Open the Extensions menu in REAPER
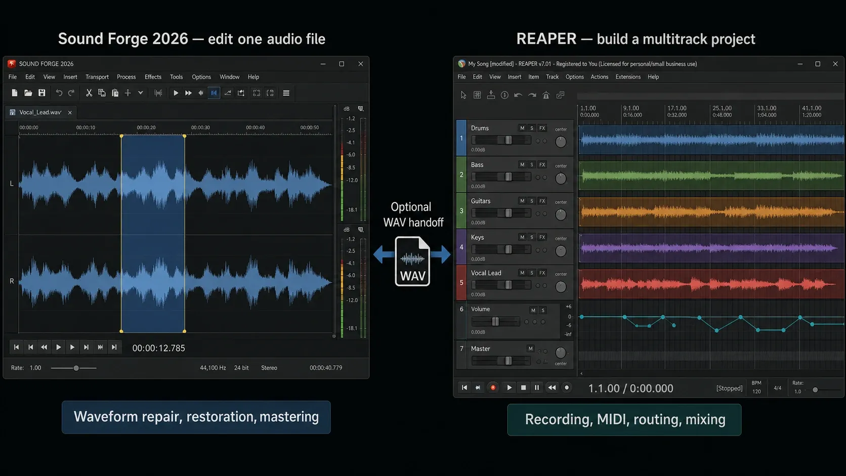Image resolution: width=846 pixels, height=476 pixels. tap(628, 77)
